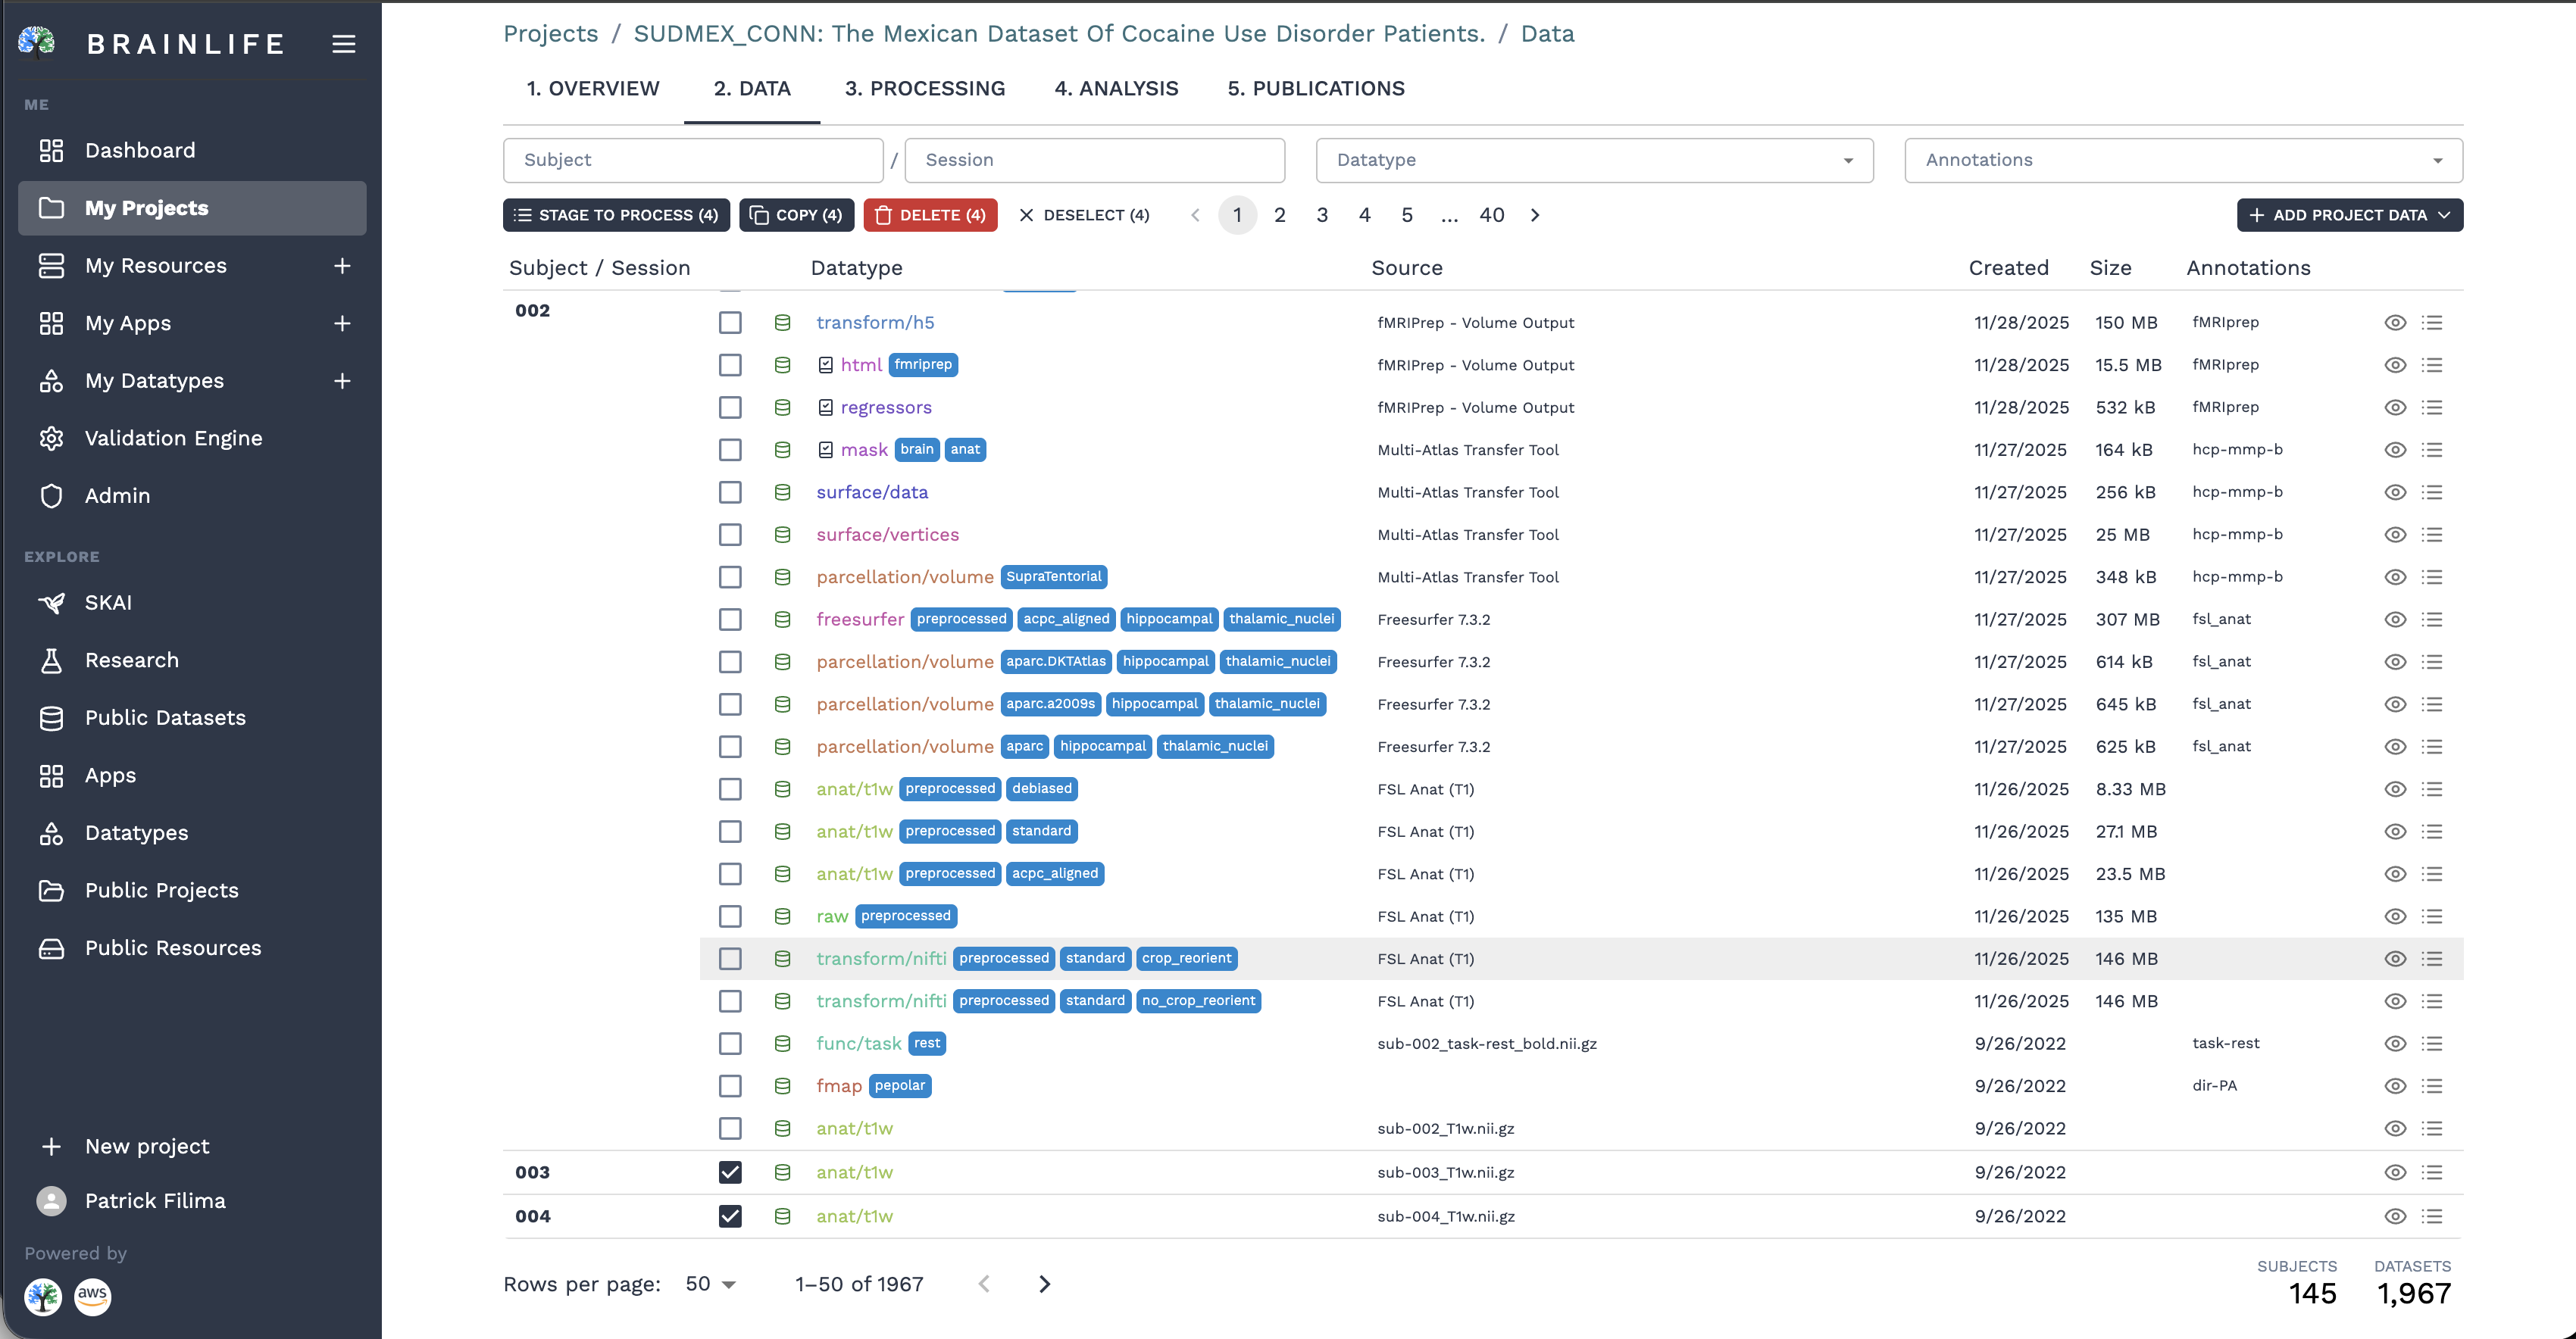Click the red Delete (4) button
Screen dimensions: 2576x1339
click(930, 215)
